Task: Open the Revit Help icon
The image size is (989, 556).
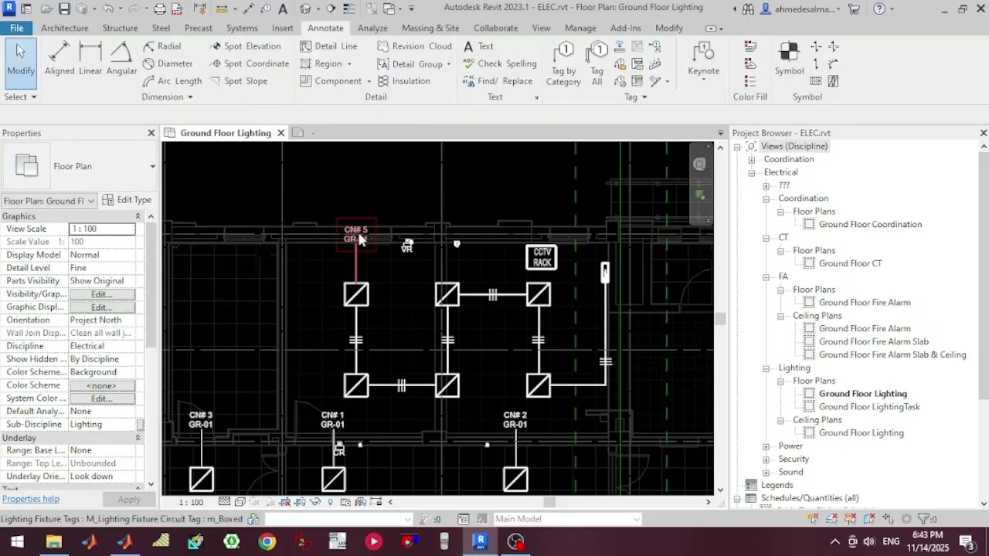Action: (x=879, y=9)
